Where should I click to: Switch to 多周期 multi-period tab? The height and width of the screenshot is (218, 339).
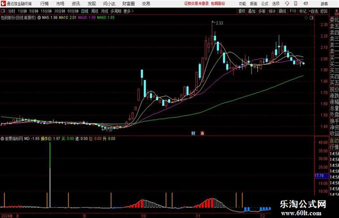click(x=116, y=11)
